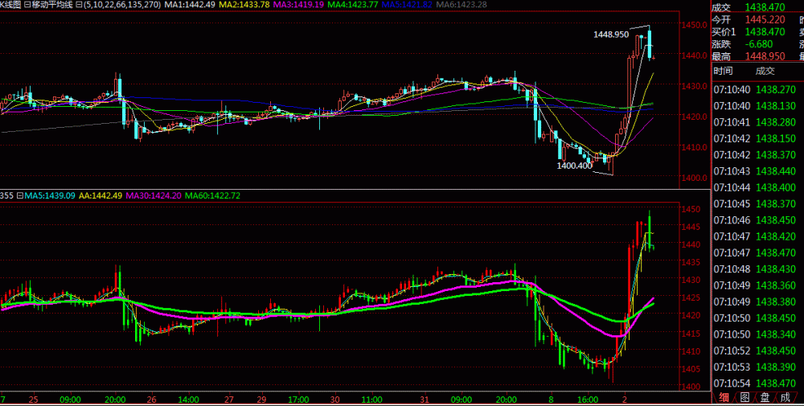The height and width of the screenshot is (406, 804).
Task: Click the white MA1:1442.49 legend label
Action: pyautogui.click(x=183, y=6)
